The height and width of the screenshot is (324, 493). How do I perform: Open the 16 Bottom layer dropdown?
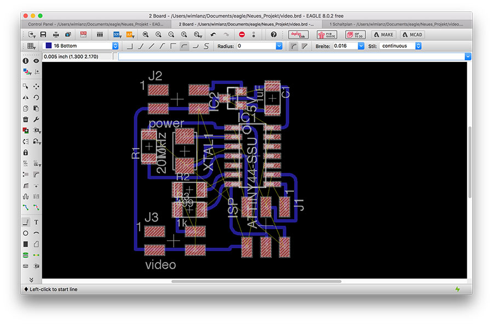tap(116, 46)
